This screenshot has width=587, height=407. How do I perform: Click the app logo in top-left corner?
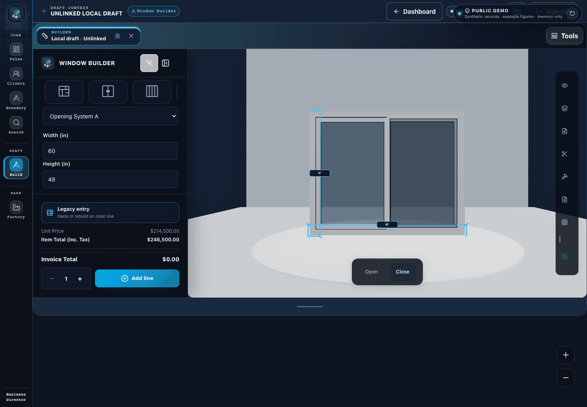(x=16, y=14)
